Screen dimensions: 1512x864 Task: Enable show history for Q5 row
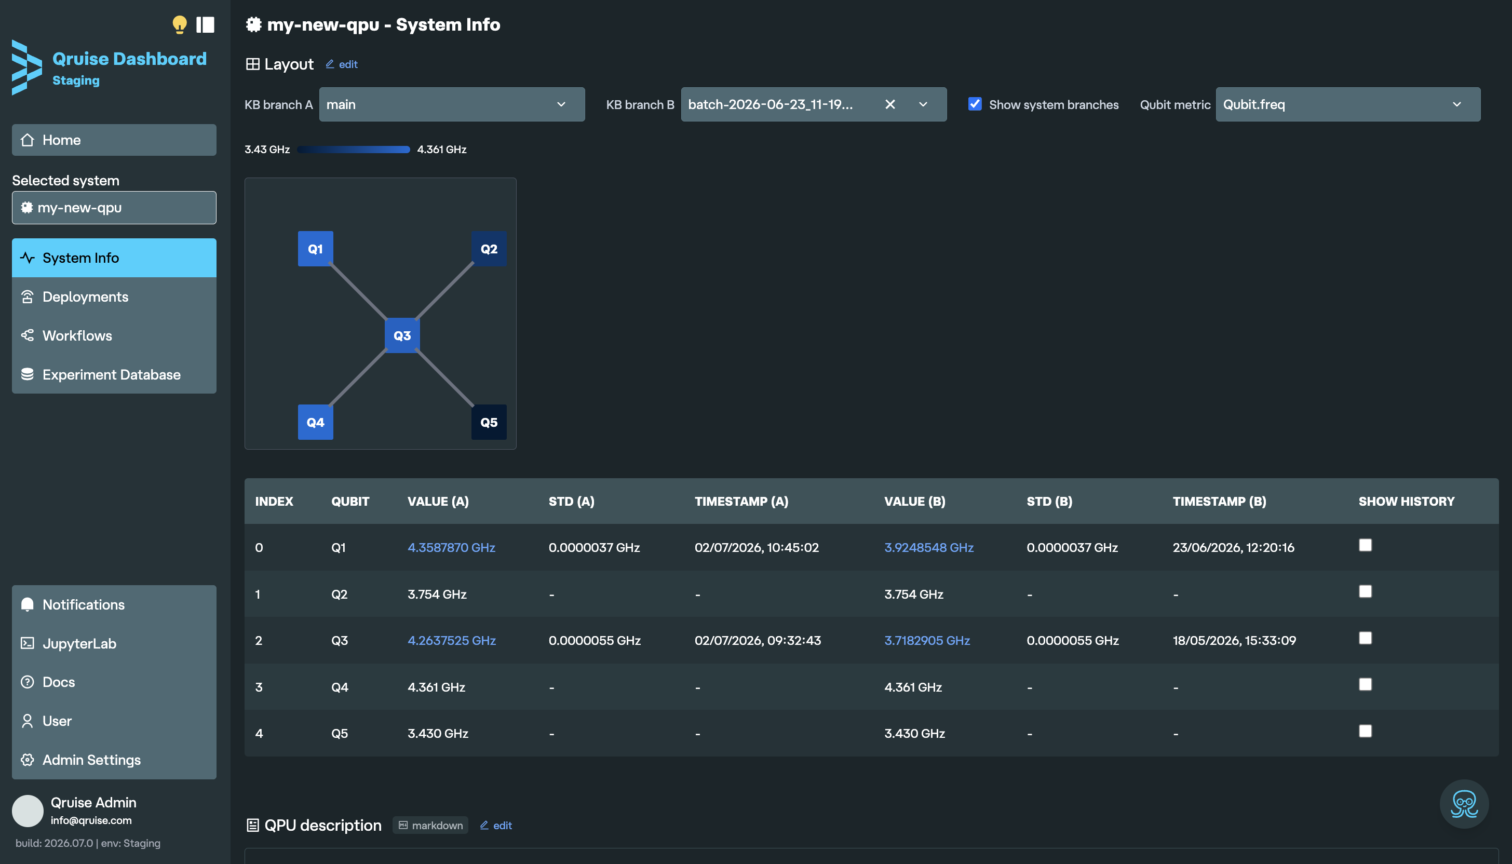point(1366,731)
